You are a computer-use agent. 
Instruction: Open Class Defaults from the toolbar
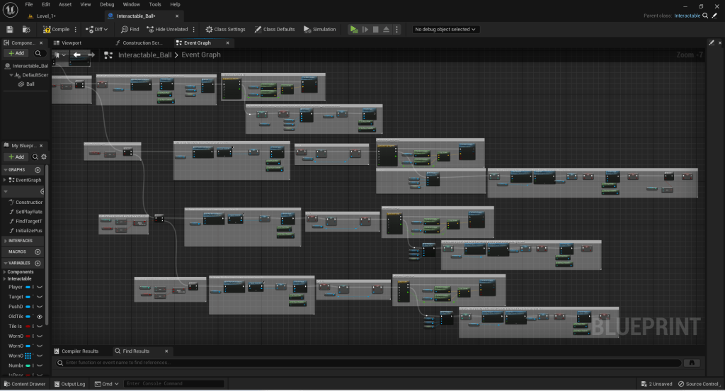pos(275,29)
